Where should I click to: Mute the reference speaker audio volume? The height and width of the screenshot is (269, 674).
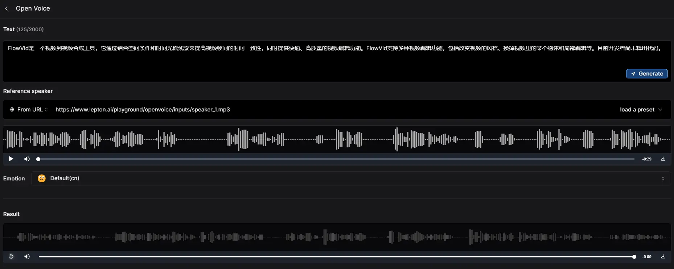pyautogui.click(x=27, y=159)
